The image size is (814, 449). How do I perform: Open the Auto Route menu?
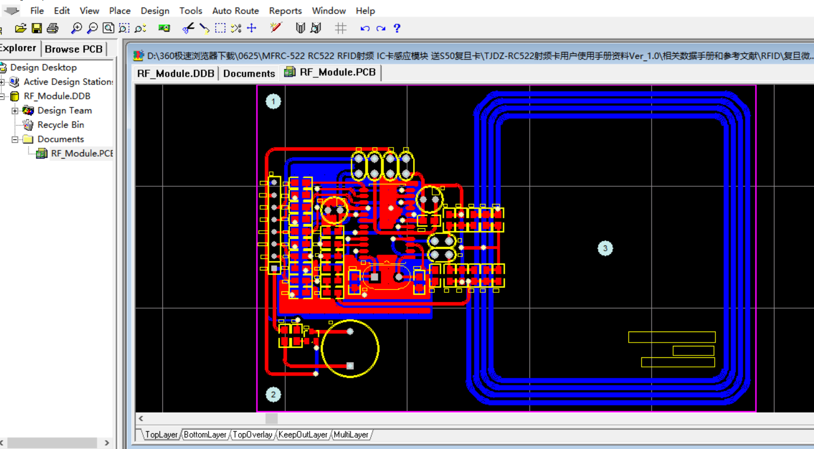(236, 11)
